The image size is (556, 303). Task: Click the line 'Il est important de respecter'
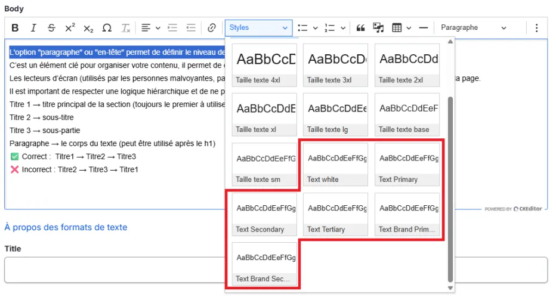[x=117, y=91]
